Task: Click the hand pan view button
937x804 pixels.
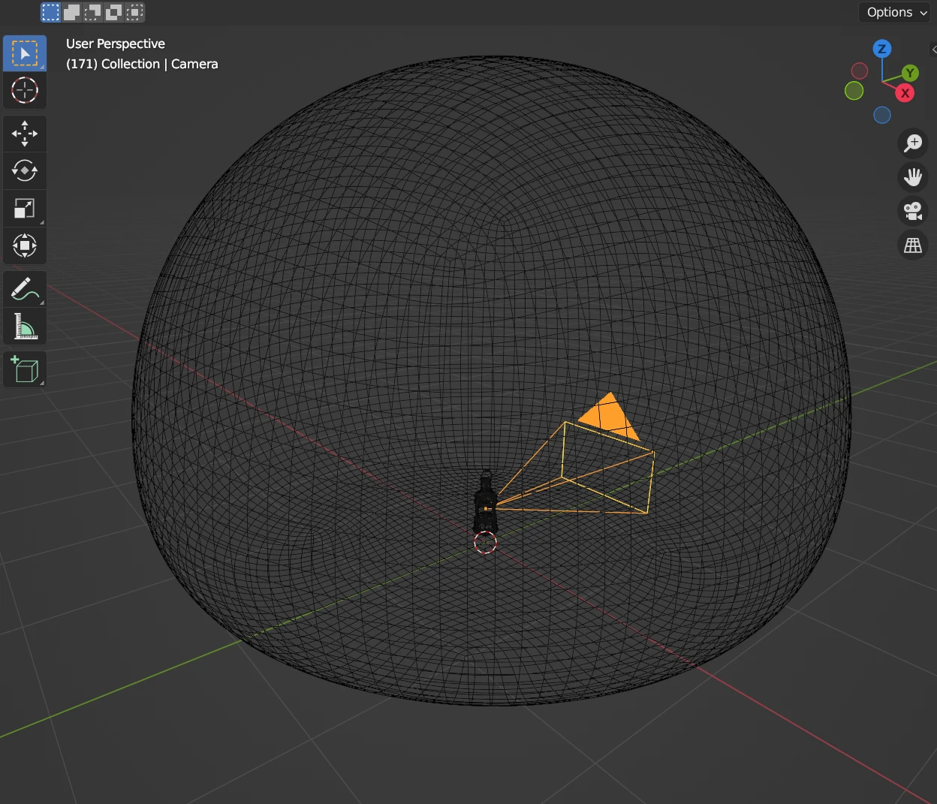Action: pos(913,177)
